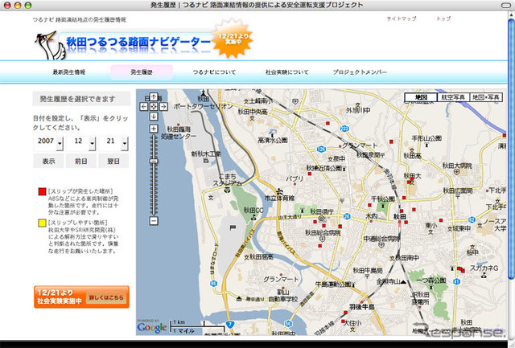Click the こまちスタジアム map label

[x=227, y=180]
